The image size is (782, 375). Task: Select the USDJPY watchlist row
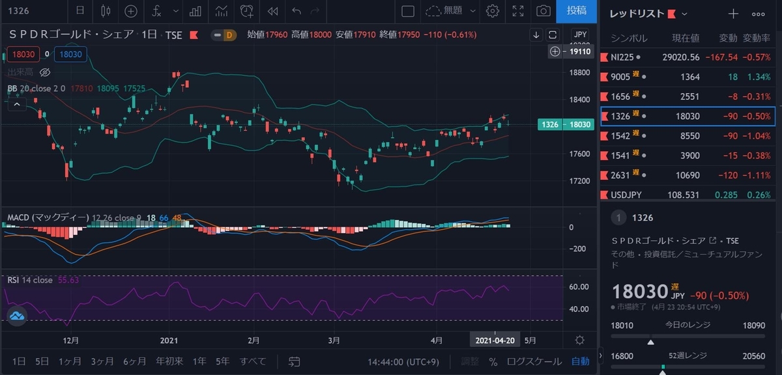tap(688, 195)
